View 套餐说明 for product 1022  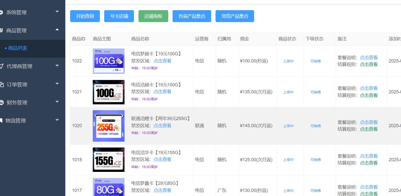click(x=369, y=58)
